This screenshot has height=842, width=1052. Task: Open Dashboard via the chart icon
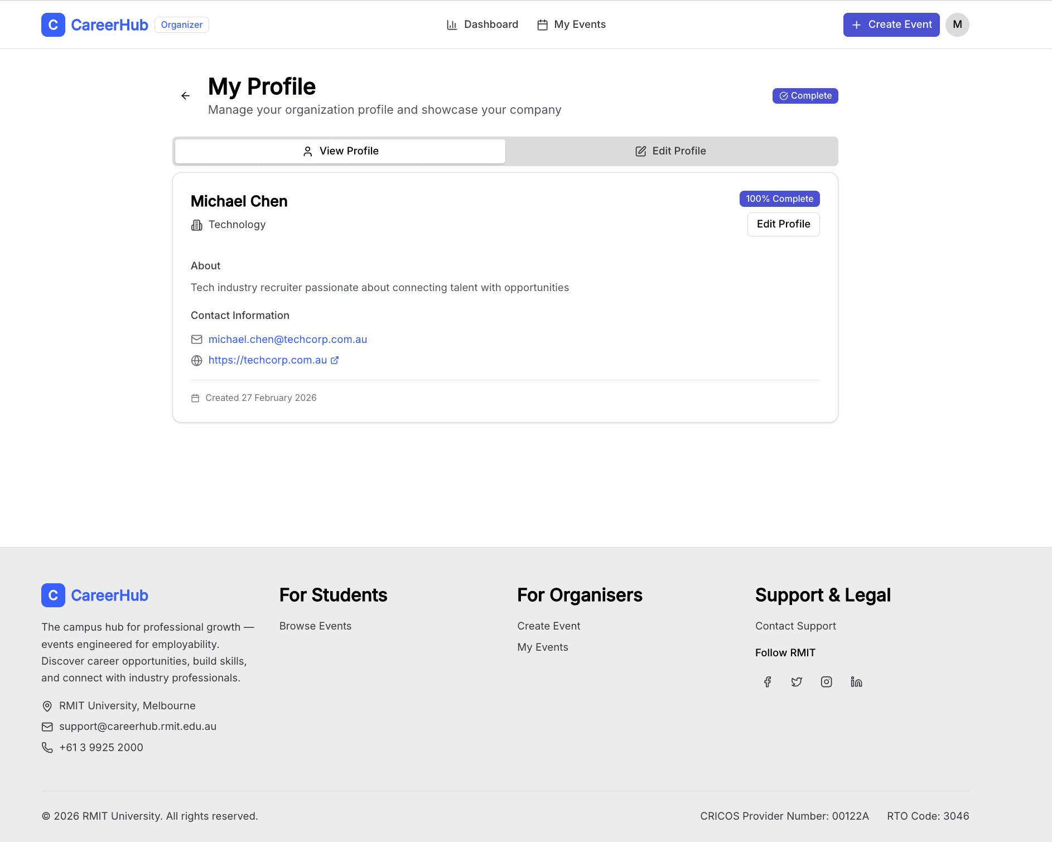pos(452,25)
